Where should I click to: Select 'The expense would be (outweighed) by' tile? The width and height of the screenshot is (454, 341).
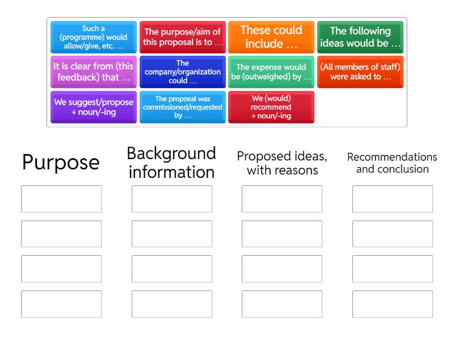(x=271, y=72)
